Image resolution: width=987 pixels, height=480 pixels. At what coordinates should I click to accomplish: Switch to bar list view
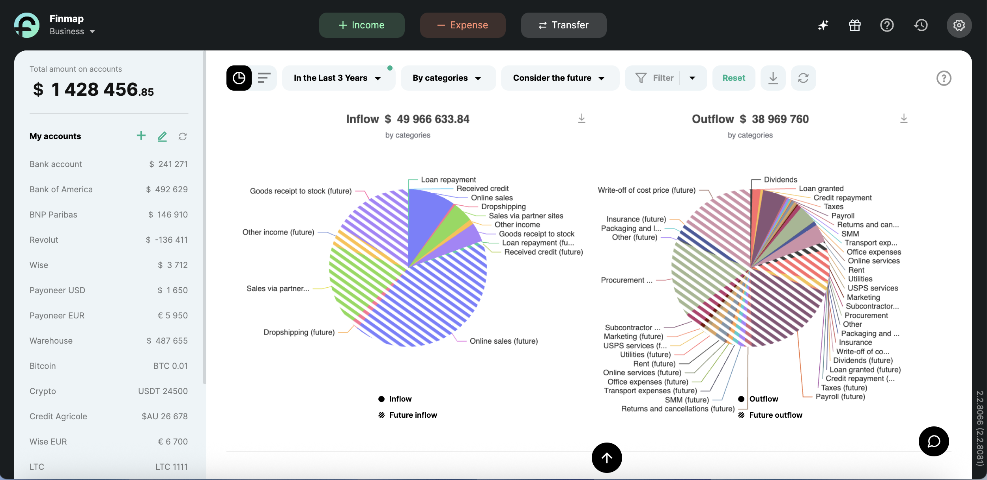264,78
